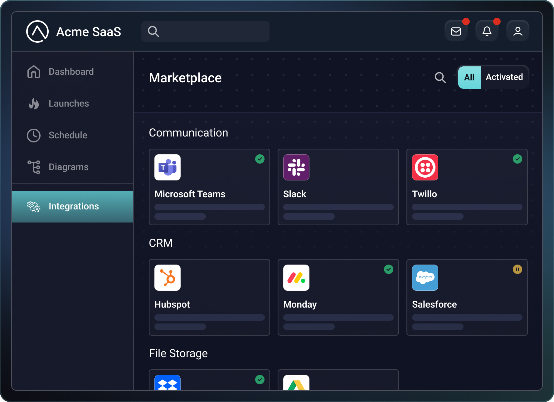Viewport: 554px width, 402px height.
Task: Click the Salesforce cloud icon
Action: 425,278
